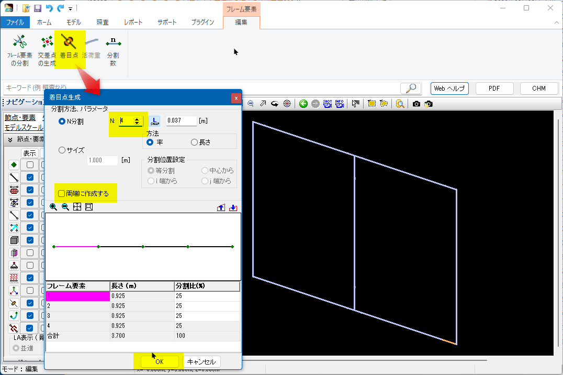Click the save icon in quick access toolbar
This screenshot has height=375, width=563.
(x=38, y=8)
